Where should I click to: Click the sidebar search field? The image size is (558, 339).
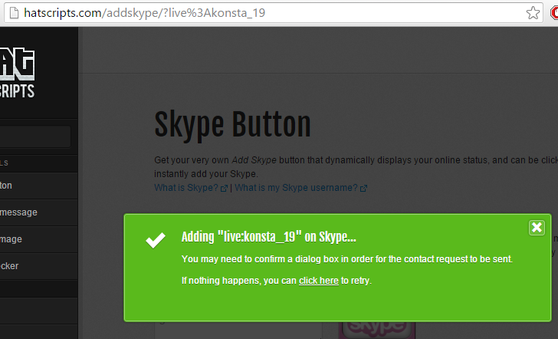tap(35, 137)
